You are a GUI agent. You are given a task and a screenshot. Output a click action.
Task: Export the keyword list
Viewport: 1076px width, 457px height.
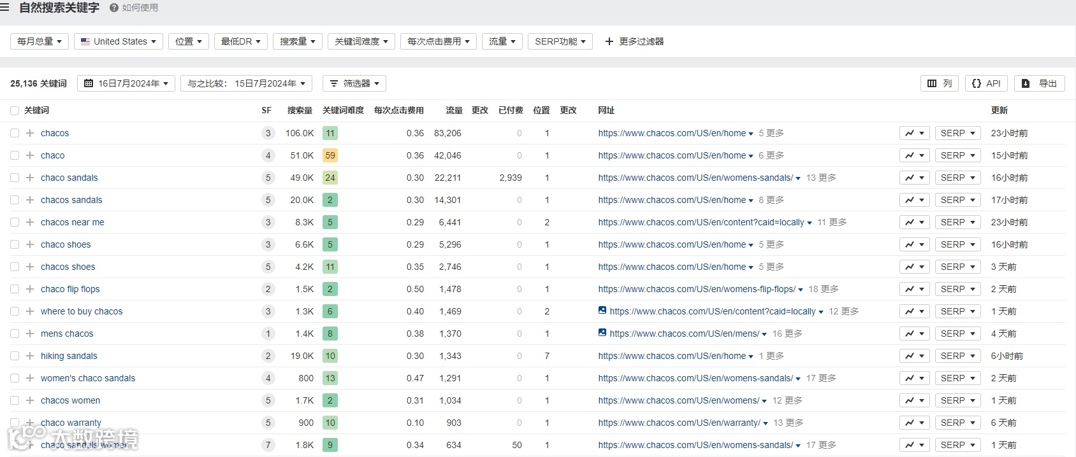pos(1040,83)
